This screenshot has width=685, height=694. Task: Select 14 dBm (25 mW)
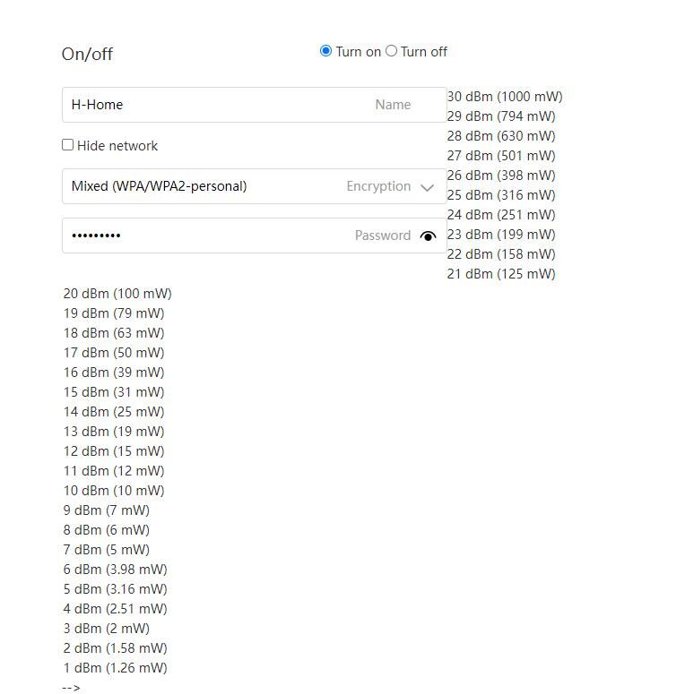tap(114, 412)
